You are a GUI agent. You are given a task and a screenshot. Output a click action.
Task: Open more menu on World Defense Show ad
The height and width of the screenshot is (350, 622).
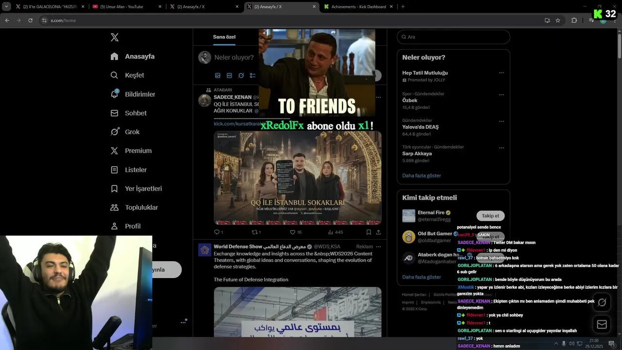[x=379, y=246]
